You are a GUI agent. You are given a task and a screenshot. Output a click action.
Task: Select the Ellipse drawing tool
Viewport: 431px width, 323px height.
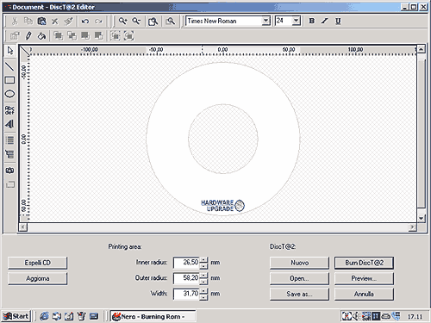tap(10, 94)
